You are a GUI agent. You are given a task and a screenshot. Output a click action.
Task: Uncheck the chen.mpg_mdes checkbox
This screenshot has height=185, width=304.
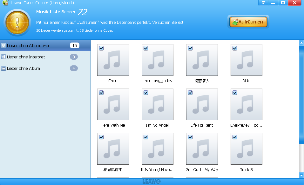coord(146,48)
